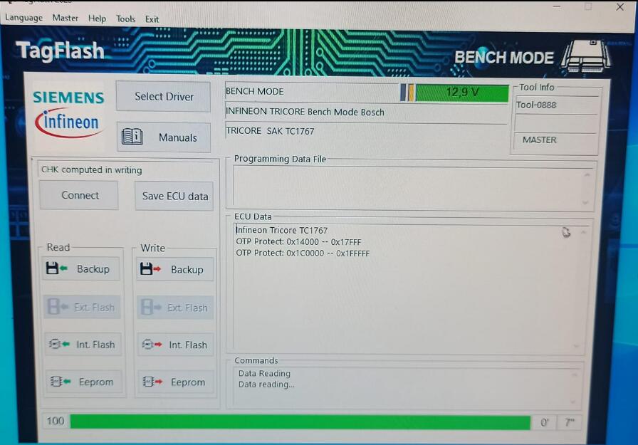638x445 pixels.
Task: Click 'Infineon Tricore TC1767' in ECU Data
Action: click(x=281, y=230)
